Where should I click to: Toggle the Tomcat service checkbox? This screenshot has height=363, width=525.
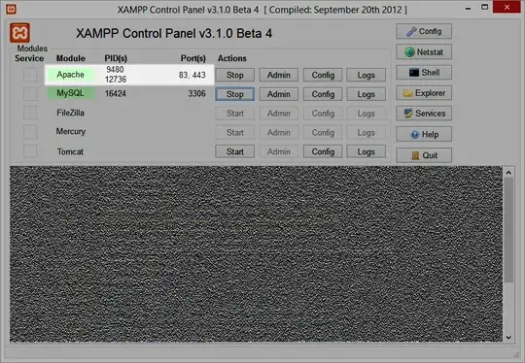pos(30,151)
